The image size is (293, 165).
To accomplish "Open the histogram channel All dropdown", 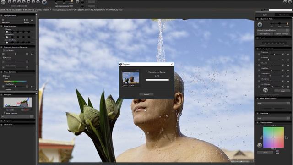I will [x=17, y=116].
